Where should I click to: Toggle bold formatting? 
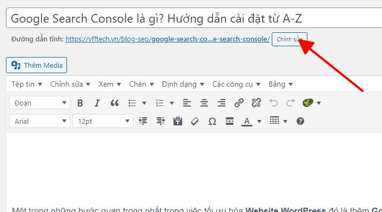[x=80, y=103]
